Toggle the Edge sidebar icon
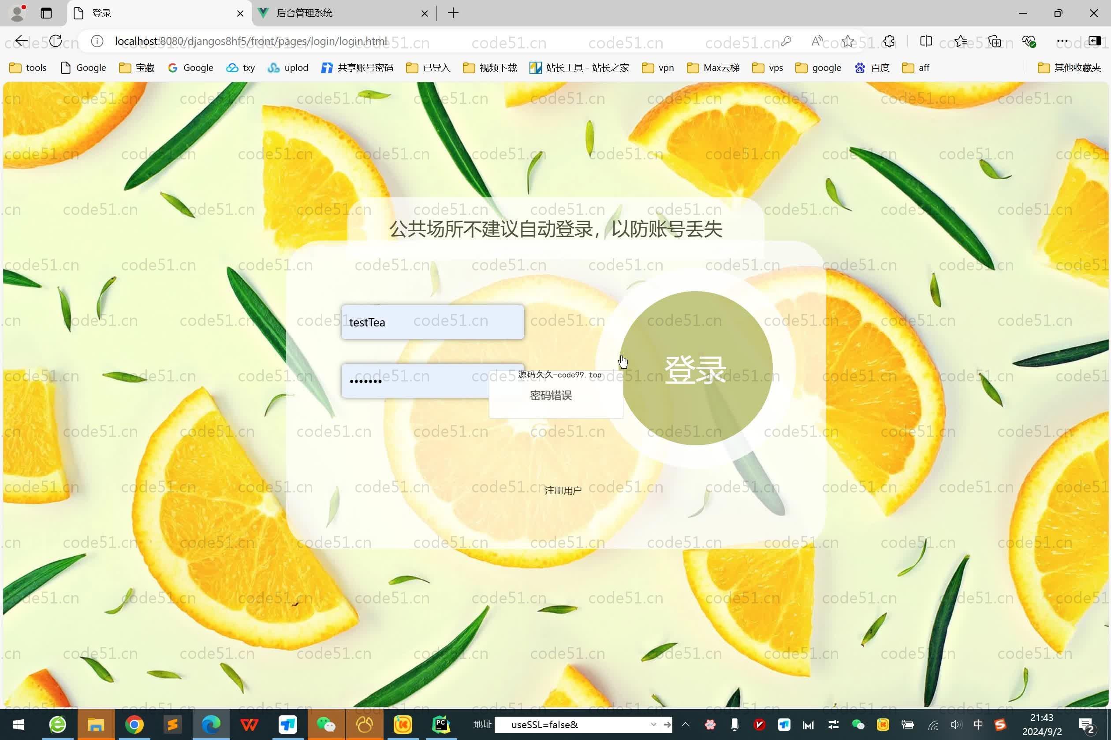 click(x=1094, y=41)
